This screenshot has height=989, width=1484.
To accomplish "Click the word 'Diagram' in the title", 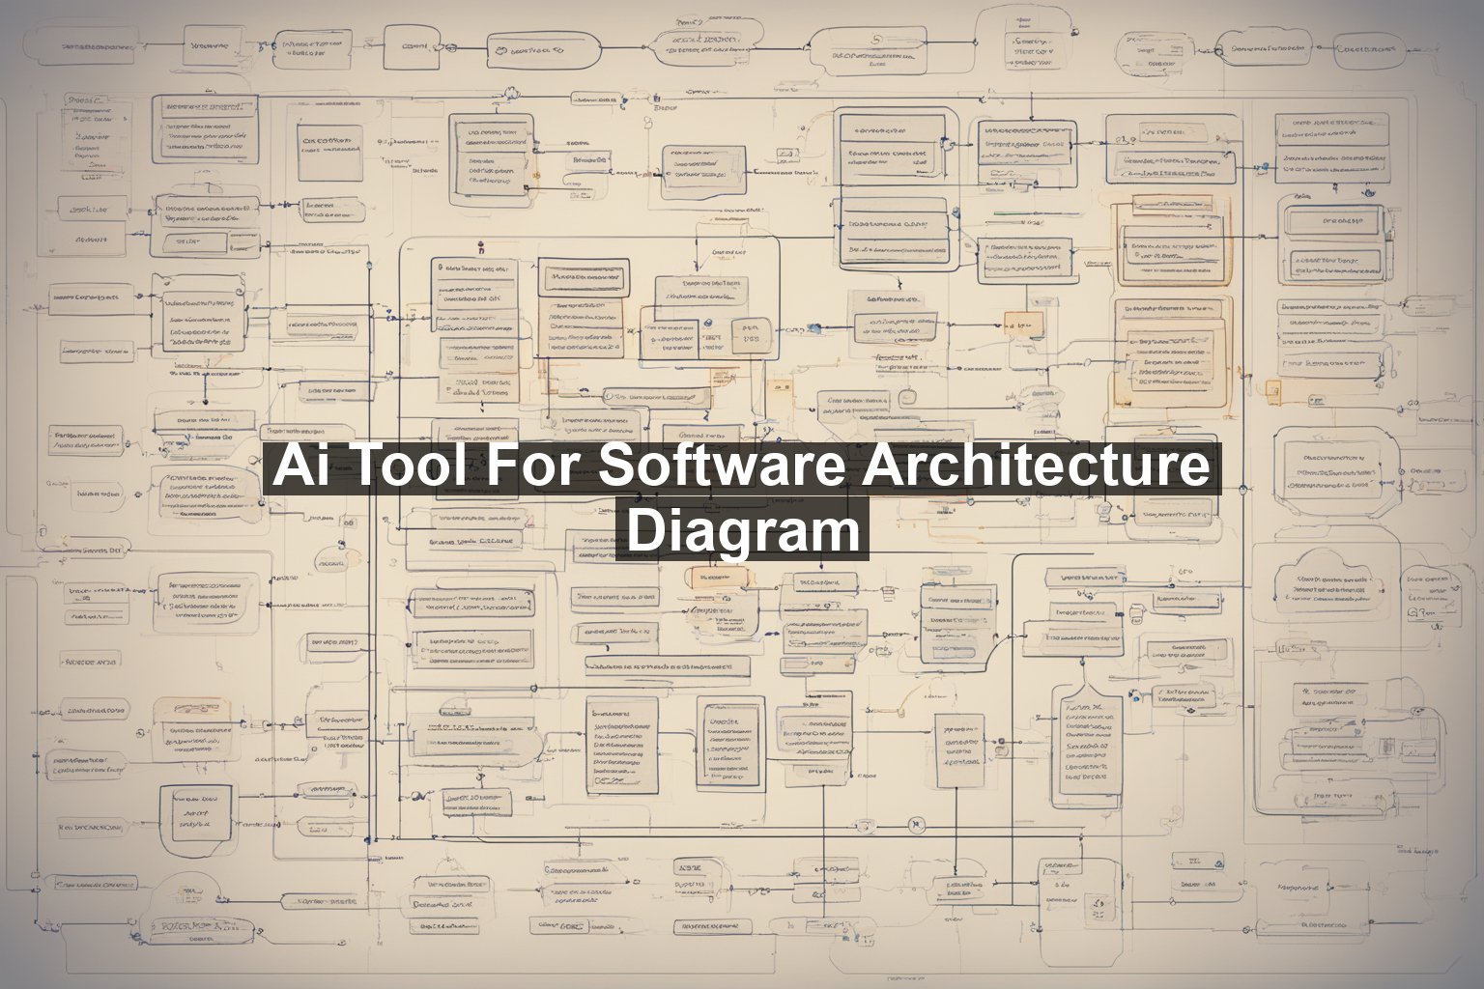I will [742, 531].
